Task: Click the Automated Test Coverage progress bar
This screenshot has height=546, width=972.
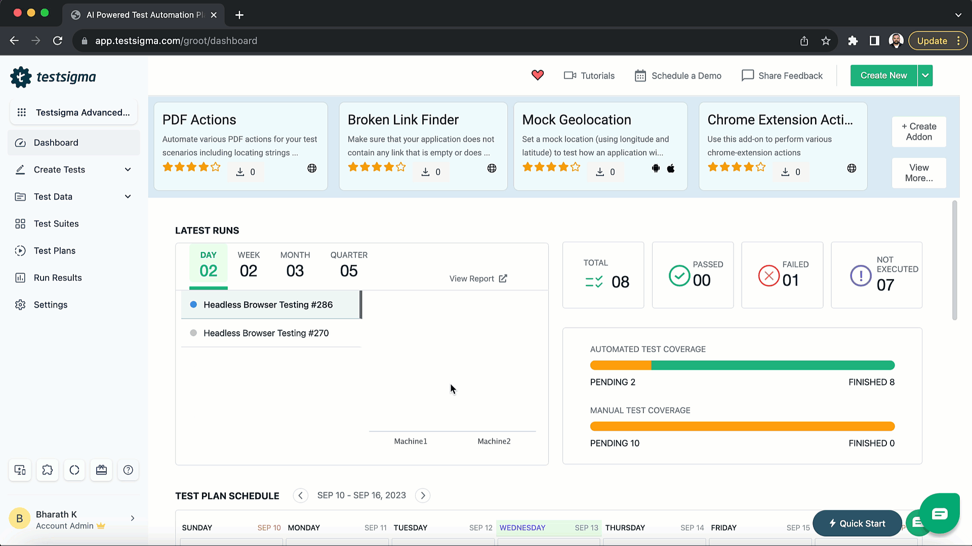Action: coord(742,366)
